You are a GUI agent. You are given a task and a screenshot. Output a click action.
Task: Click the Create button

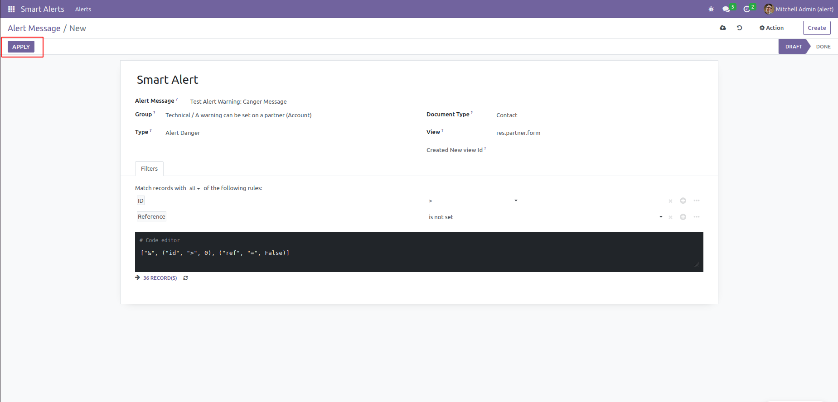point(817,28)
